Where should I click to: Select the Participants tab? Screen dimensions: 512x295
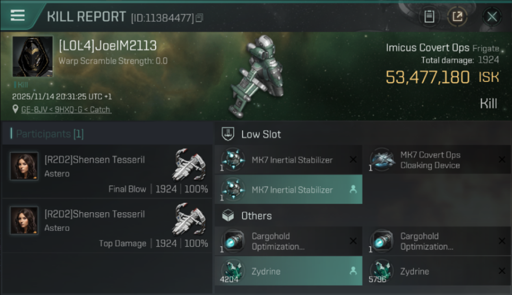coord(47,134)
